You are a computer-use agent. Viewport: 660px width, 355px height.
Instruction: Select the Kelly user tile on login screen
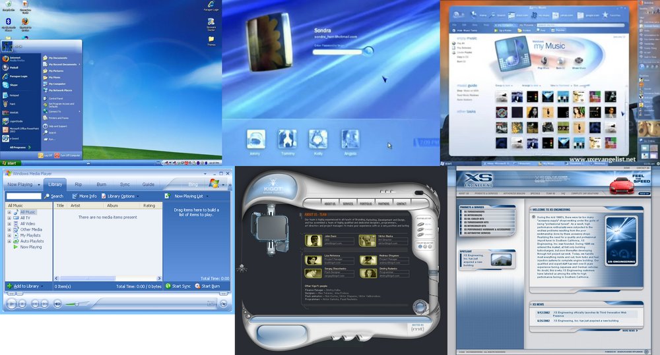[x=318, y=139]
